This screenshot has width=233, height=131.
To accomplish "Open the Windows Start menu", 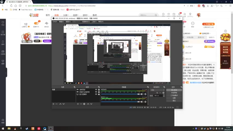I will pos(3,129).
